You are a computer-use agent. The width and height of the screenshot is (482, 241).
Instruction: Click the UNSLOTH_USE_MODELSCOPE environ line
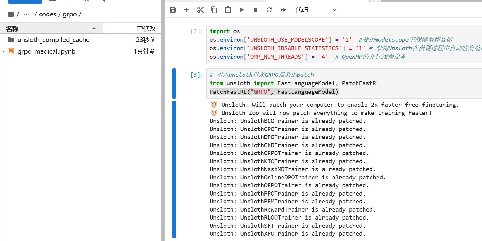point(331,40)
